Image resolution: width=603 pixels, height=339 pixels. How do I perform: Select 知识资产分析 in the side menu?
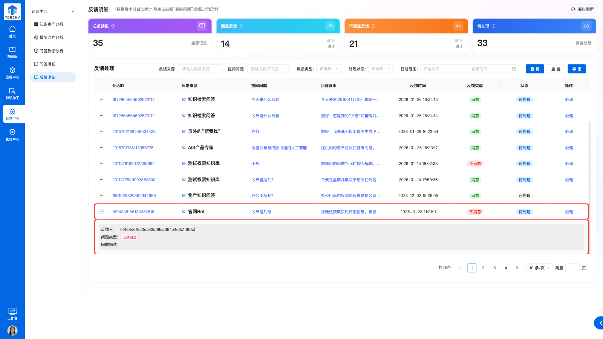(x=51, y=24)
